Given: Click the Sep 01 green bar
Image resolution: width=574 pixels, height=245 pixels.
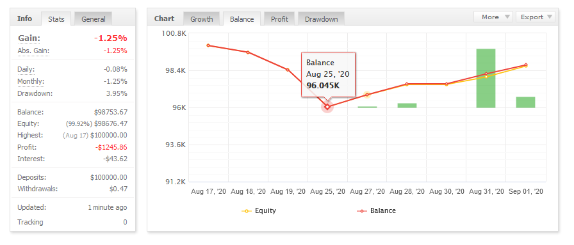Looking at the screenshot, I should point(526,102).
